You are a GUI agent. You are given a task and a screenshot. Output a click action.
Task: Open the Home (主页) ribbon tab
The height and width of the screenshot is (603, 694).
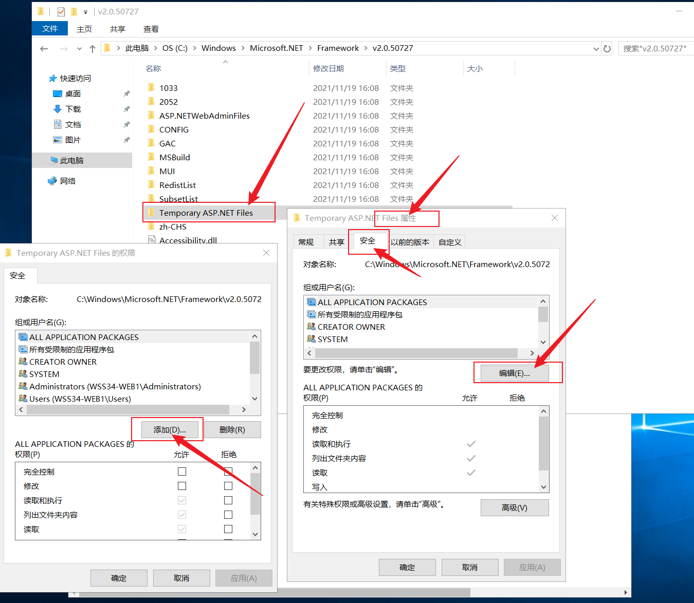point(84,29)
